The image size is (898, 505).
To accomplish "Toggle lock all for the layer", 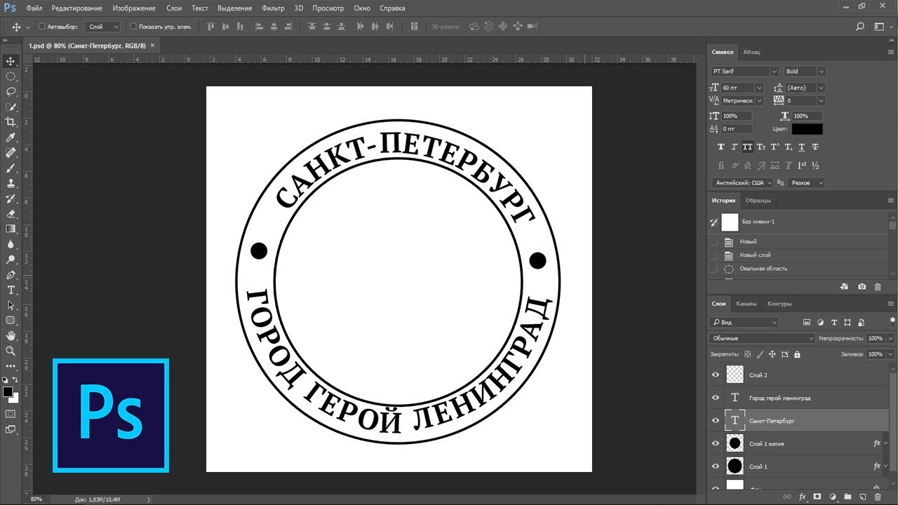I will (797, 355).
